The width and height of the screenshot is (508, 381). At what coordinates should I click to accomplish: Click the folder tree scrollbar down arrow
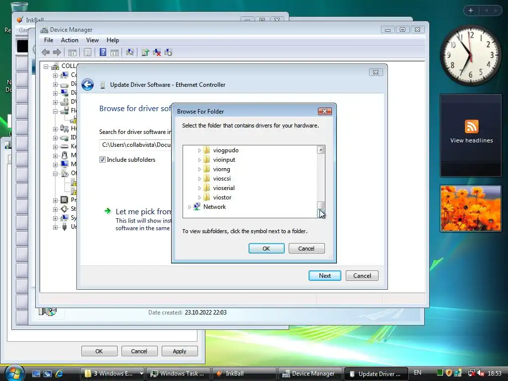321,213
